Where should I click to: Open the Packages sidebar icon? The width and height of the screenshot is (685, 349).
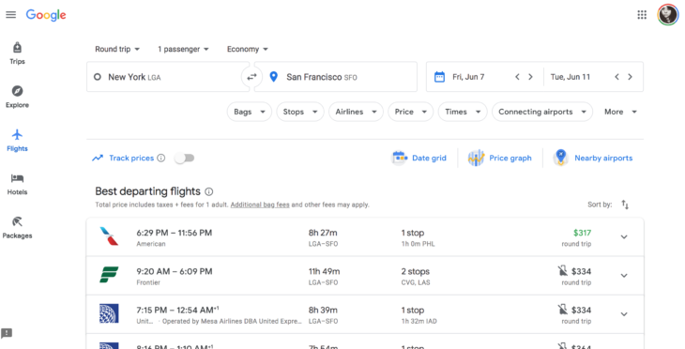17,228
